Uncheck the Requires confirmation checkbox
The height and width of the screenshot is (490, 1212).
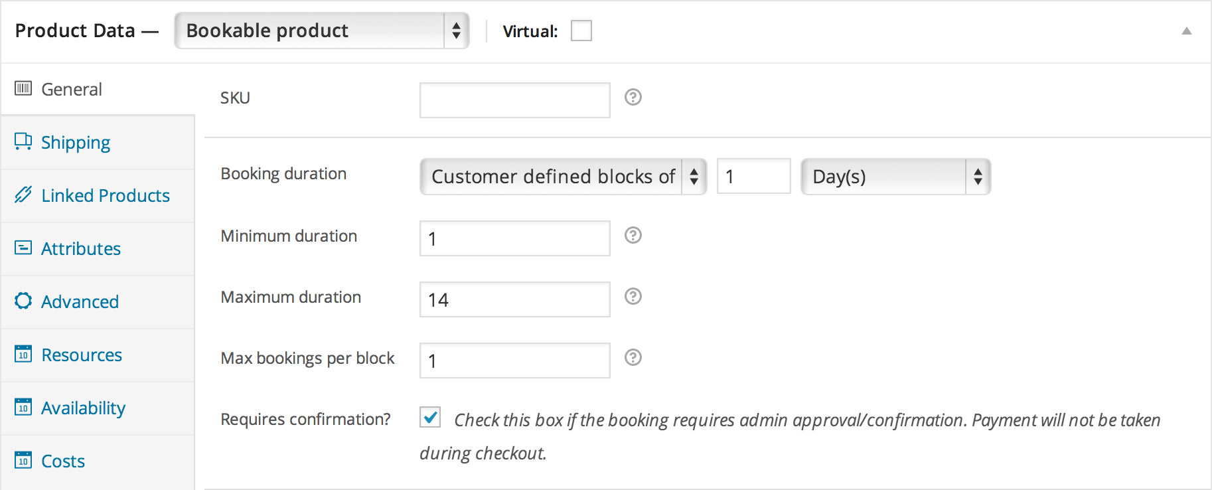pyautogui.click(x=430, y=417)
